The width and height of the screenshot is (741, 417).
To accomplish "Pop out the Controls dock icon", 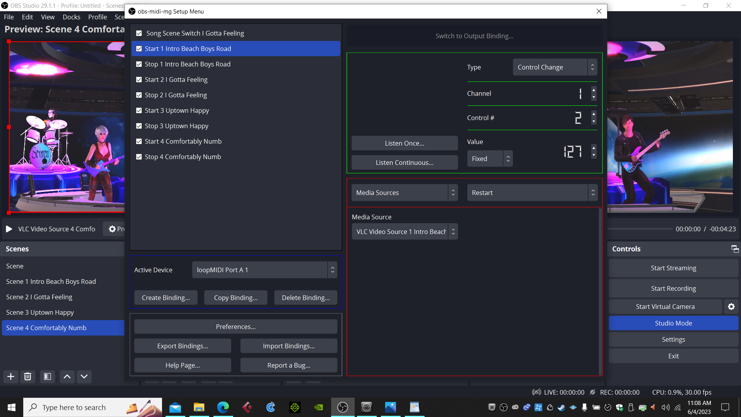I will point(734,249).
